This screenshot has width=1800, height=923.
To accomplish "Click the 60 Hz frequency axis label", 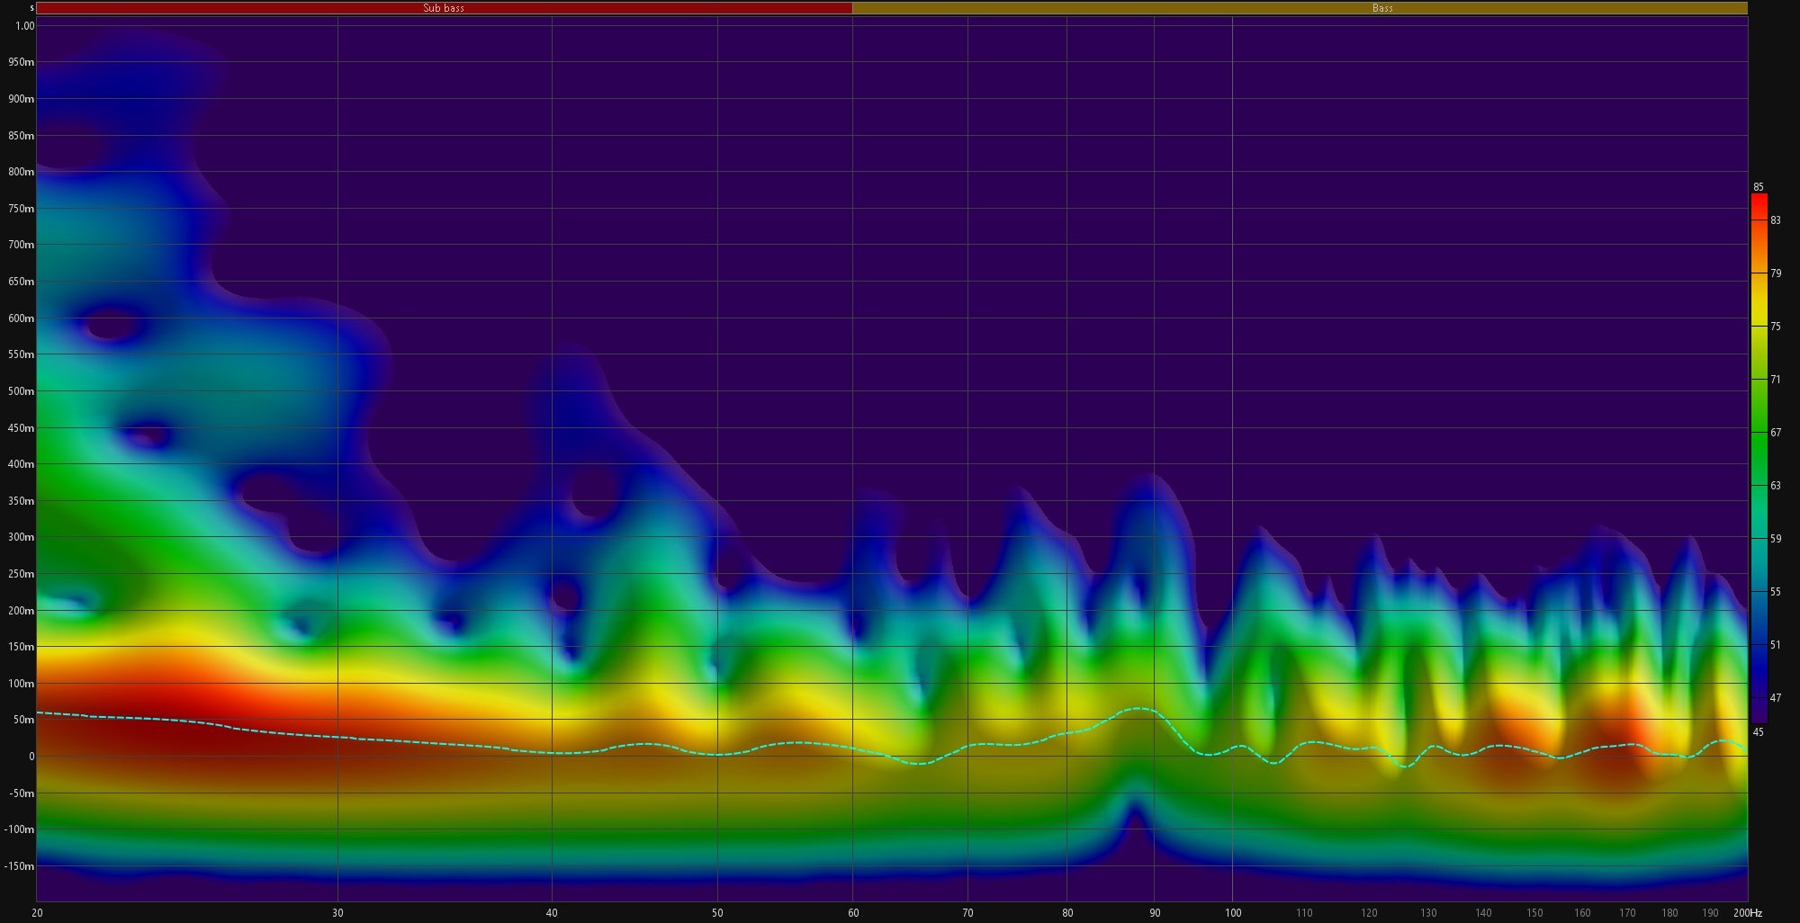I will (853, 913).
